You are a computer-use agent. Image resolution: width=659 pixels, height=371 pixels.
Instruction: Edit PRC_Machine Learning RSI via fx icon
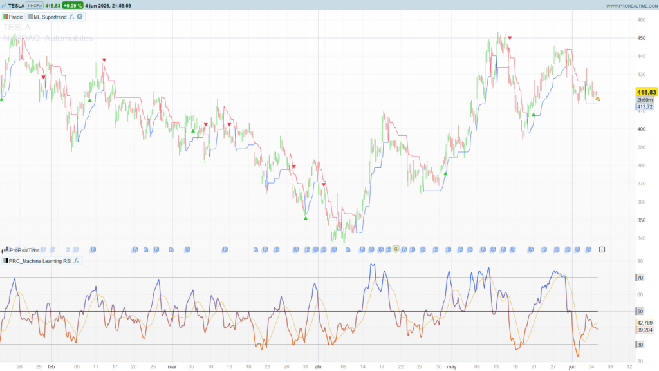click(77, 261)
